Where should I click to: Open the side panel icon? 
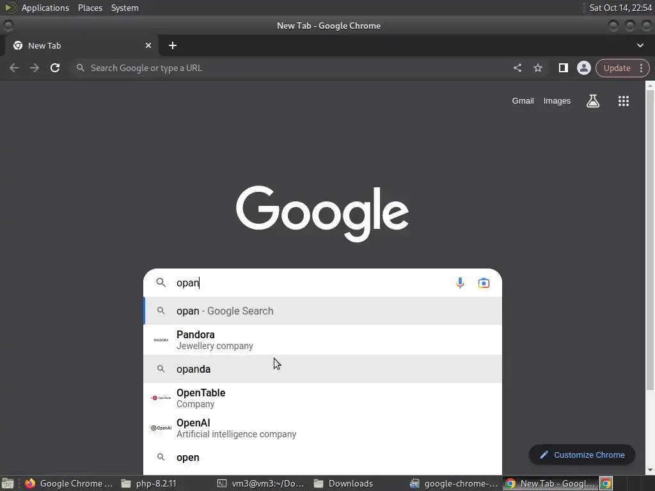[x=563, y=68]
